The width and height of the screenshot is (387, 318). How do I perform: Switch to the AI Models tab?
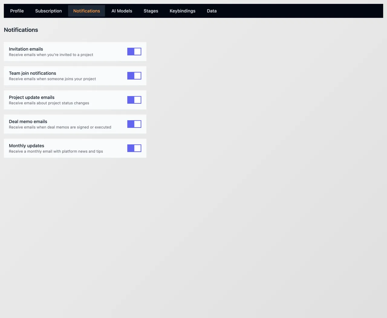pos(122,11)
